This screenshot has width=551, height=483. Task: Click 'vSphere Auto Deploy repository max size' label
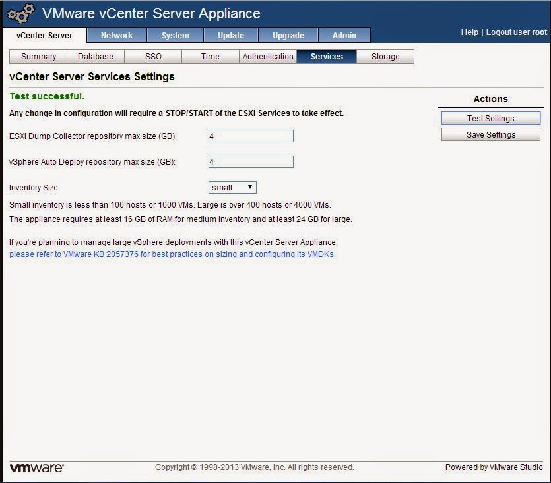[x=92, y=162]
